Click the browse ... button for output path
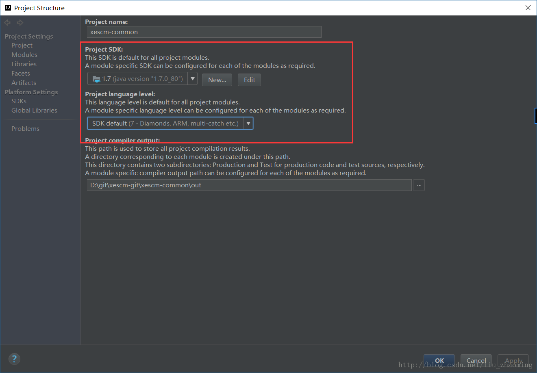 (x=419, y=185)
